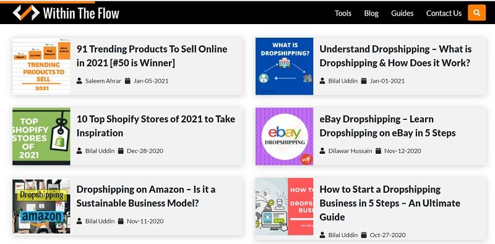Open the Understand Dropshipping article title
495x244 pixels.
pyautogui.click(x=395, y=56)
